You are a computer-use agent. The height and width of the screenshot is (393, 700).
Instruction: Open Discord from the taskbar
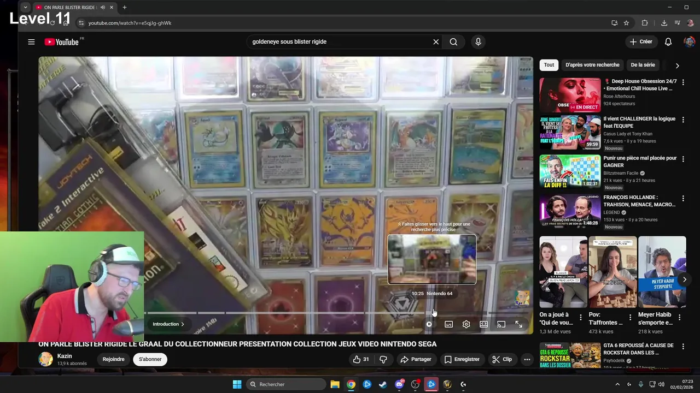[x=399, y=384]
